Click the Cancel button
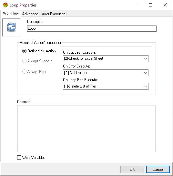 point(158,169)
